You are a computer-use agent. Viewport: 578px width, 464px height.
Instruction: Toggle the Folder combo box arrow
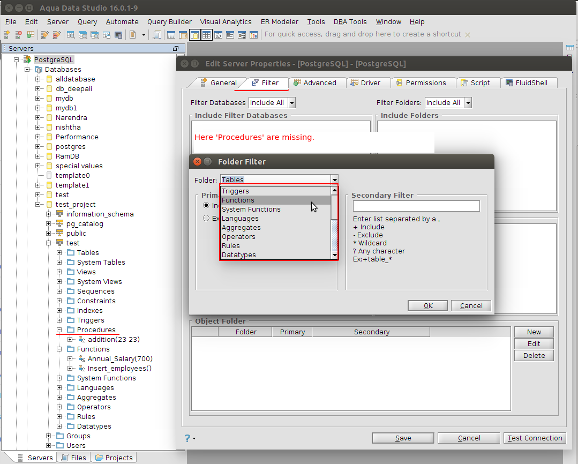coord(334,179)
